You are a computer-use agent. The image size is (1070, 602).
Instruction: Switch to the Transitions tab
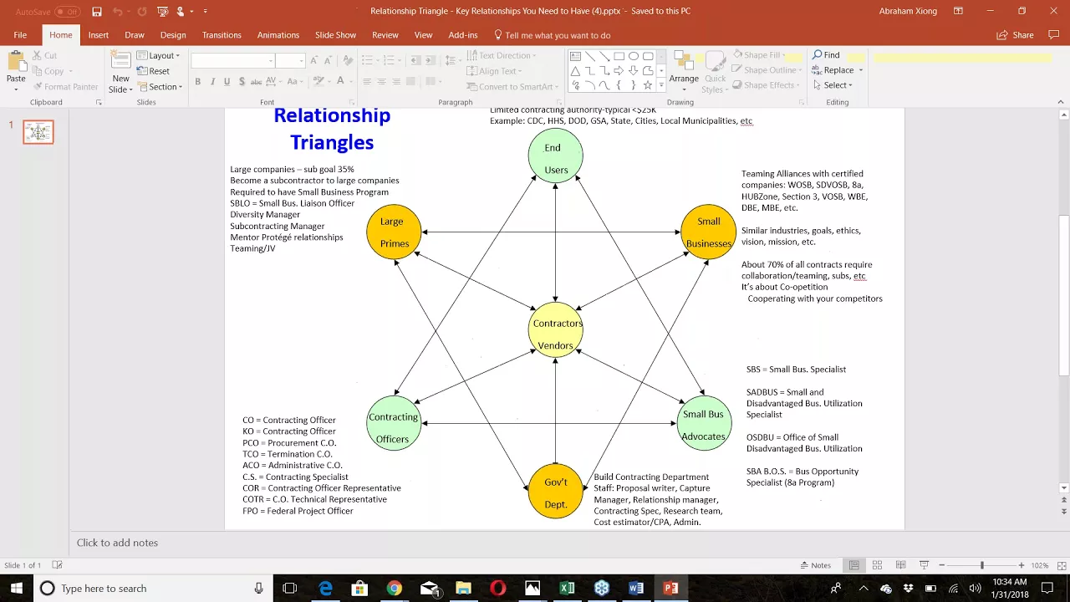coord(222,35)
